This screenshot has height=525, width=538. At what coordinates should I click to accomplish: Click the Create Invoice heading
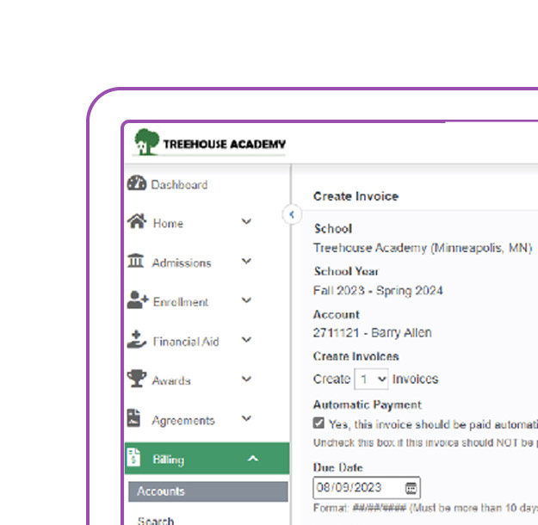tap(356, 196)
